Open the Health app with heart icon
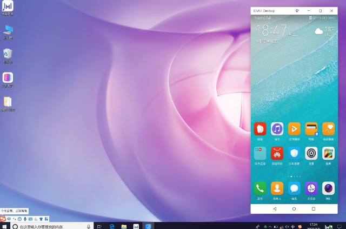This screenshot has height=229, width=346. tap(328, 129)
